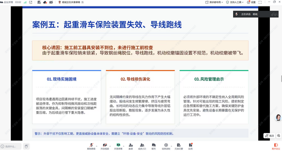This screenshot has height=151, width=282.
Task: Enter fullscreen via the fullscreen icon
Action: (x=260, y=2)
